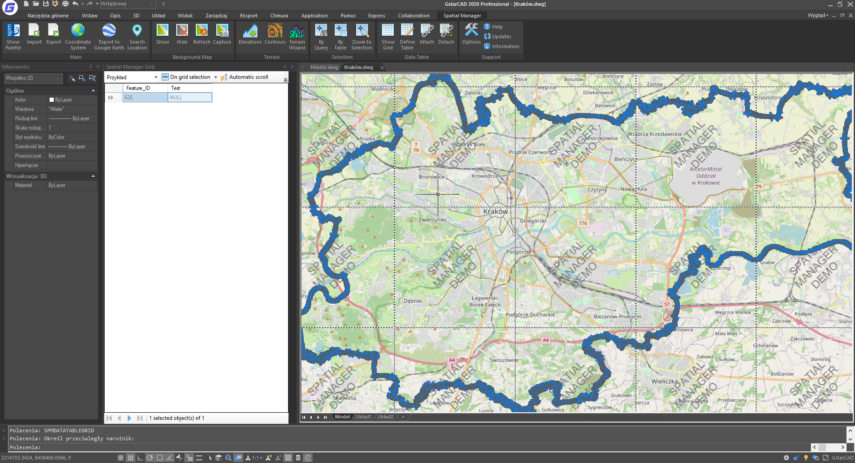855x463 pixels.
Task: Switch to the Układ1 layout tab
Action: [363, 417]
